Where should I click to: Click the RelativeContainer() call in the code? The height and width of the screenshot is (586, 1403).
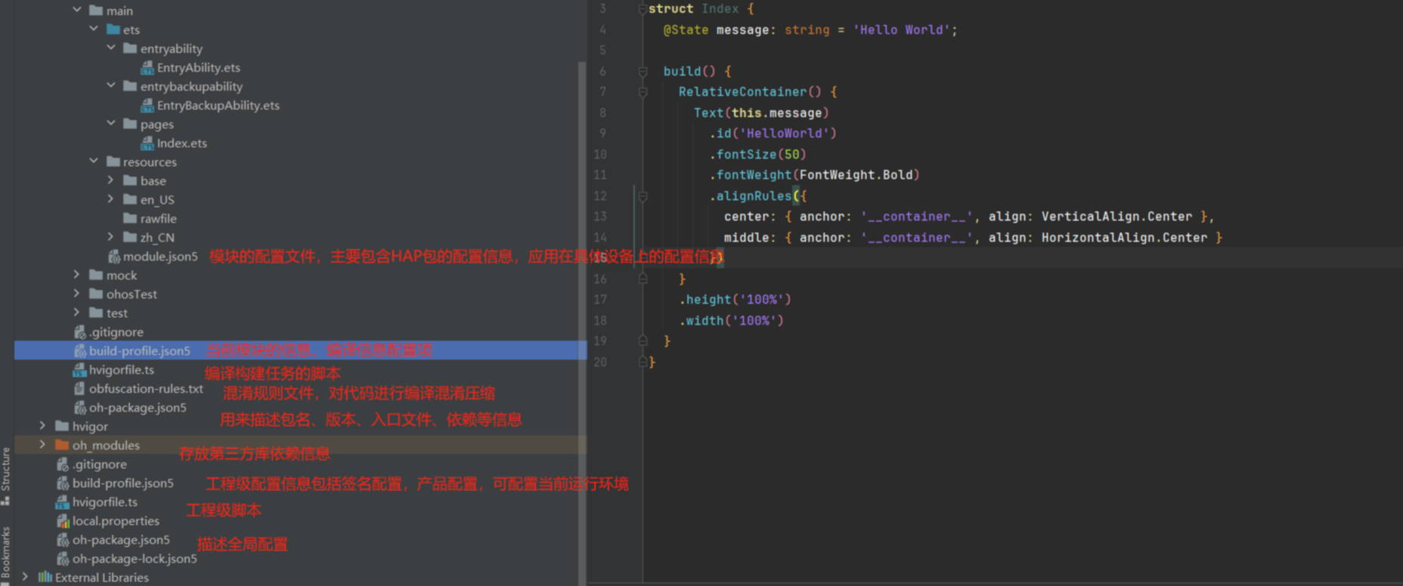tap(750, 91)
